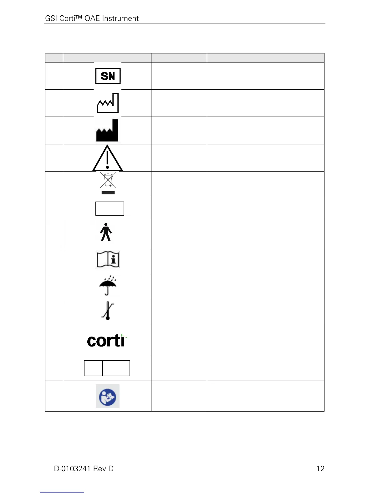
Task: Click the page number 12
Action: click(x=320, y=468)
